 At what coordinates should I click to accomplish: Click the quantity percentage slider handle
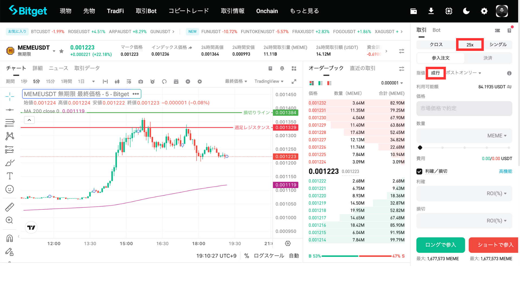coord(420,148)
